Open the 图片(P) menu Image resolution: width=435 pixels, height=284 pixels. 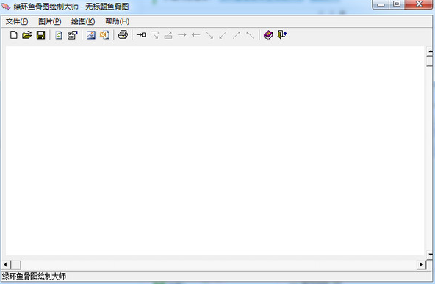(50, 21)
